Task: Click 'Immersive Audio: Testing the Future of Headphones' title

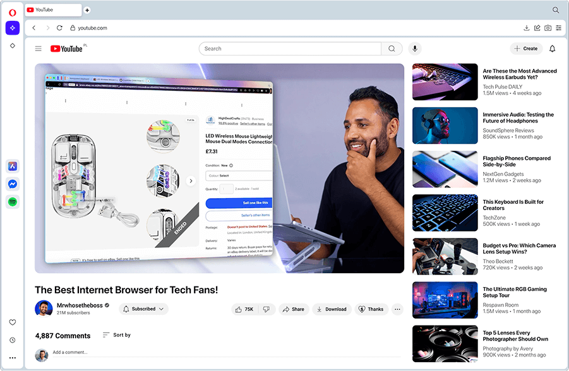Action: (x=518, y=118)
